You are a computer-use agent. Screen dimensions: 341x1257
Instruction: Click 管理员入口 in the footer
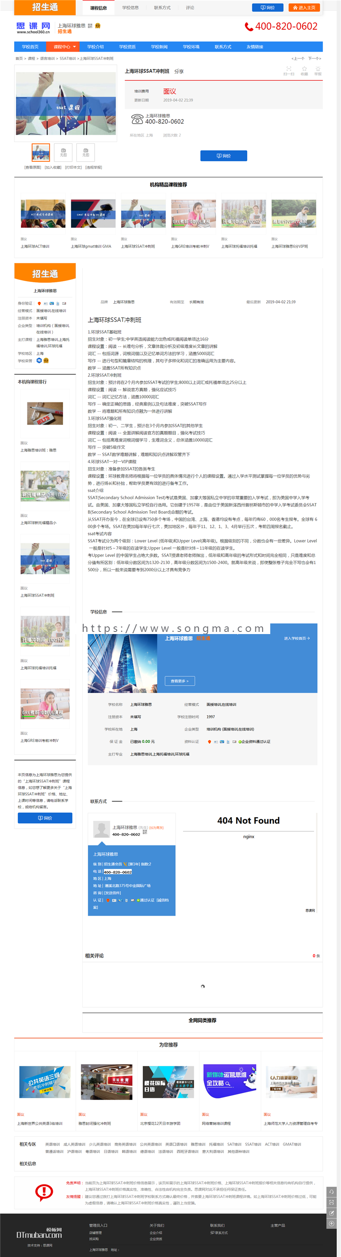pos(98,1225)
